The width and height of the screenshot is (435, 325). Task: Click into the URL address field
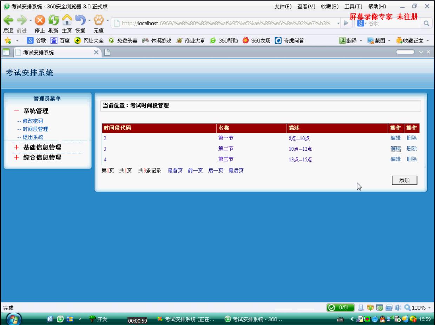pyautogui.click(x=225, y=23)
